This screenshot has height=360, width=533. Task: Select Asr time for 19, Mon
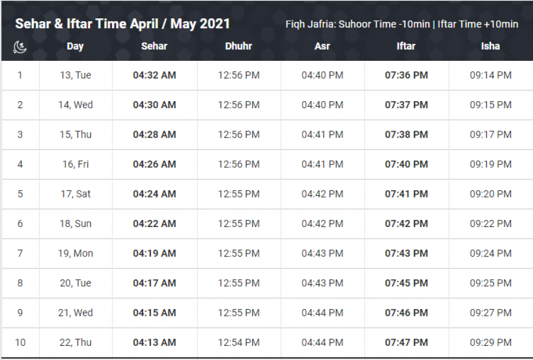coord(322,253)
